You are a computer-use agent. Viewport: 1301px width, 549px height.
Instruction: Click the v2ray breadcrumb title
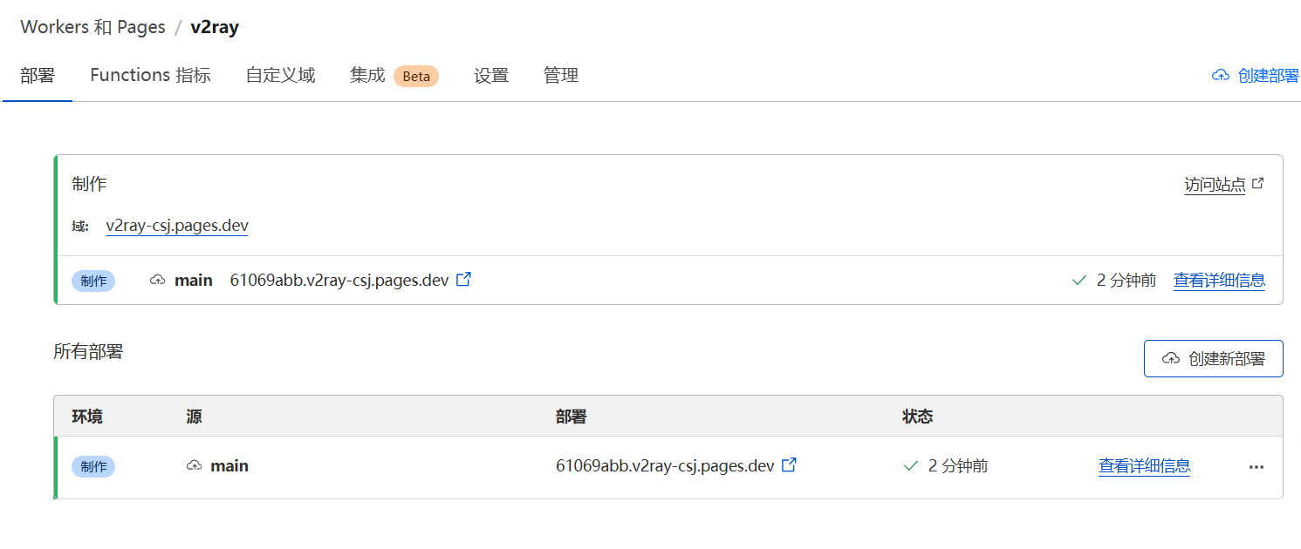215,27
